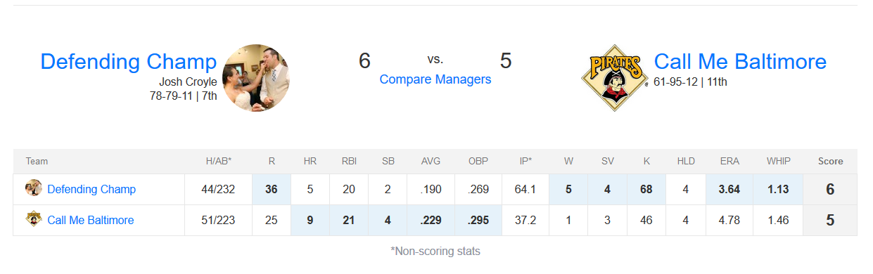Viewport: 873px width, 274px height.
Task: Click Defending Champ's 3.64 ERA cell
Action: (x=729, y=189)
